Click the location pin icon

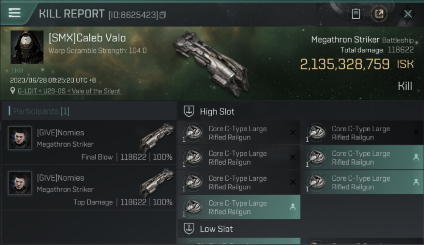click(13, 91)
